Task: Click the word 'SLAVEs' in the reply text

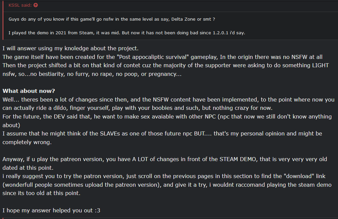Action: tap(110, 134)
